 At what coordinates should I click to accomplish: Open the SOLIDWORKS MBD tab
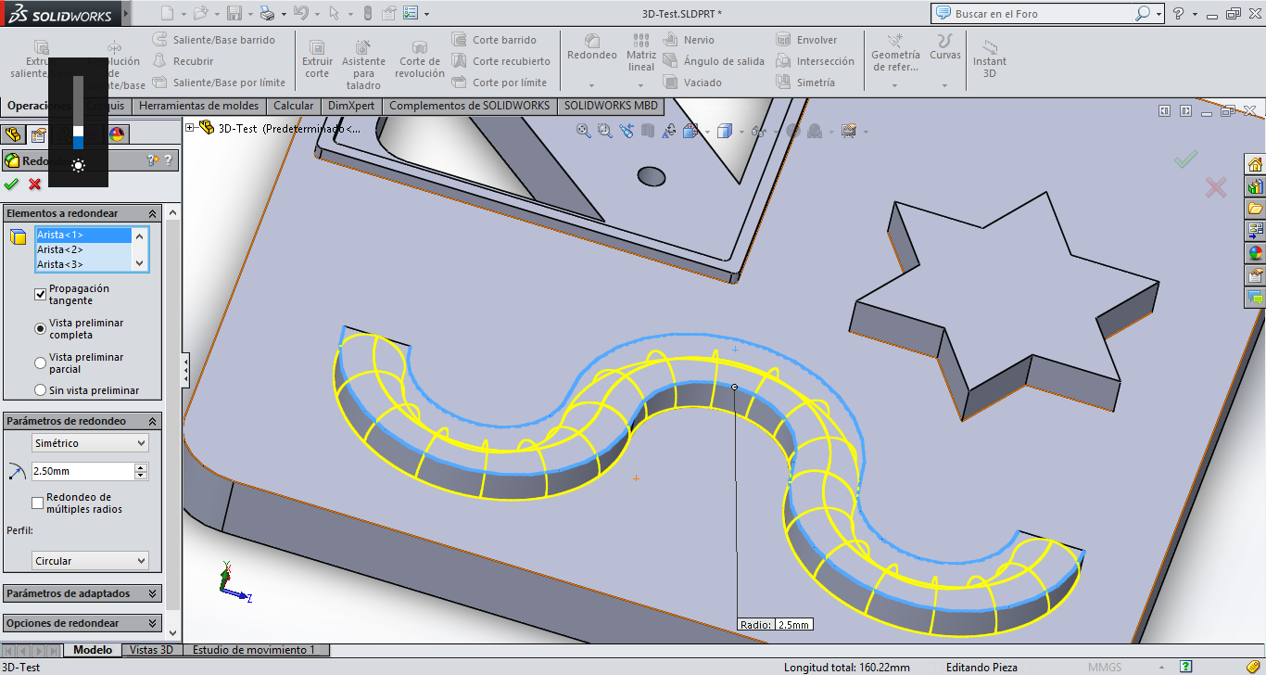611,106
